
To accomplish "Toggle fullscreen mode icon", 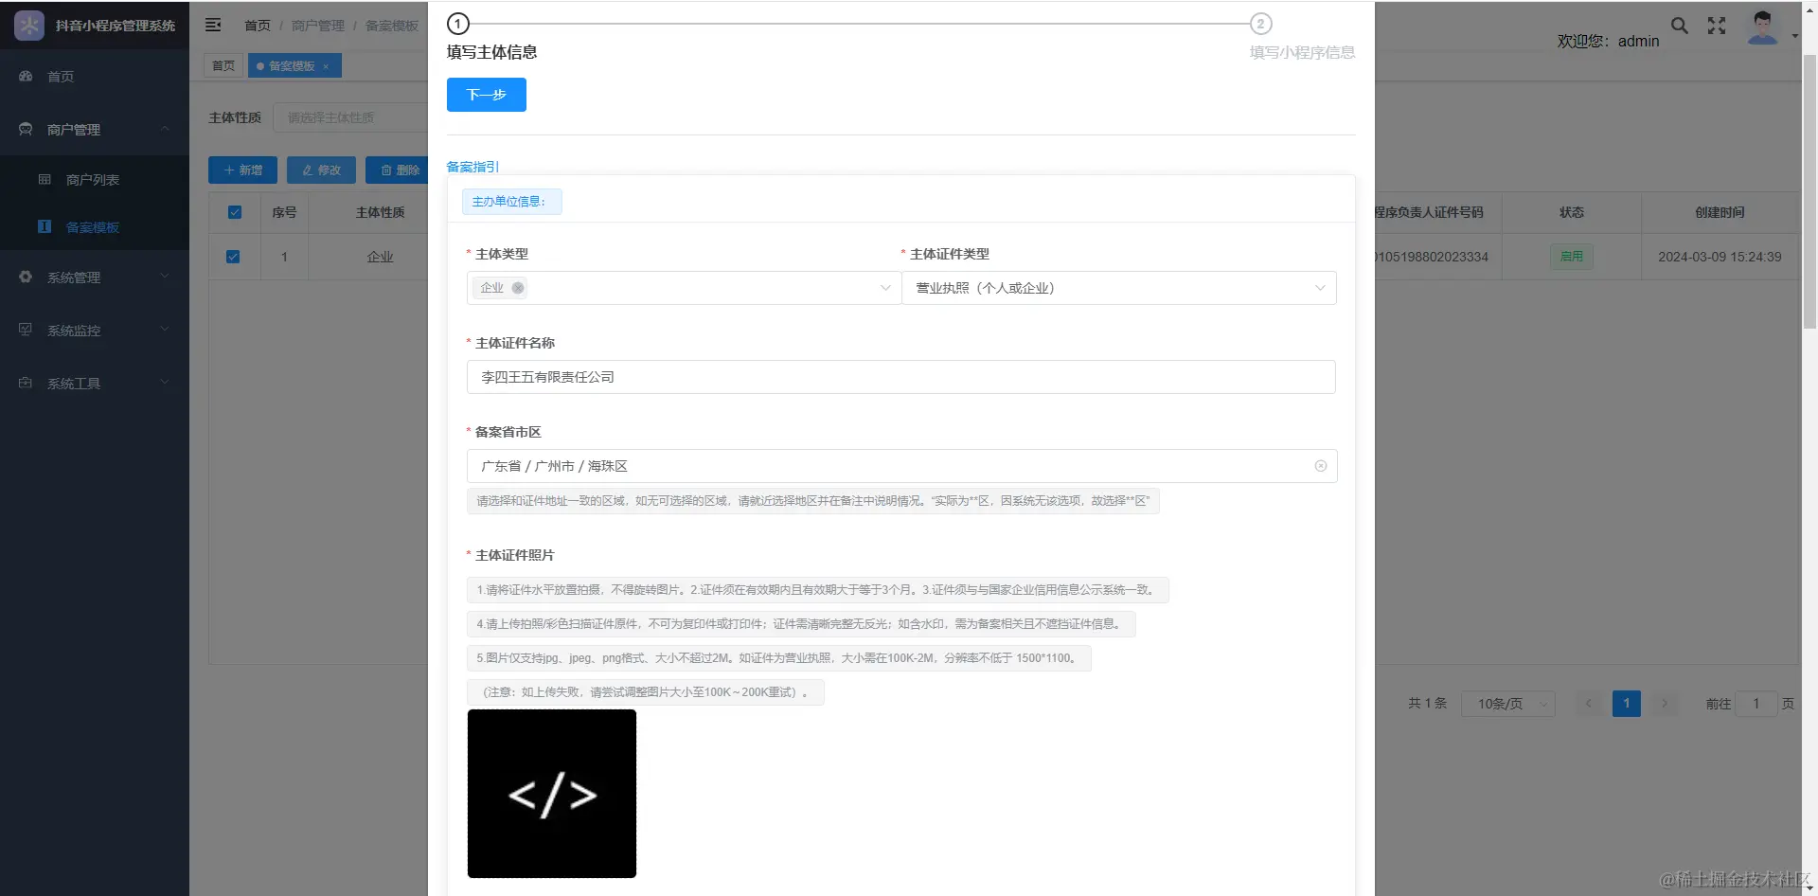I will (x=1717, y=26).
